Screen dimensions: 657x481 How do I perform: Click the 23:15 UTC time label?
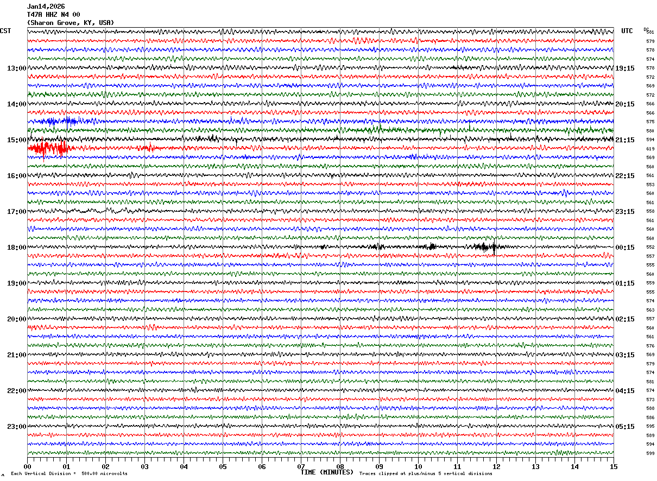pyautogui.click(x=625, y=212)
